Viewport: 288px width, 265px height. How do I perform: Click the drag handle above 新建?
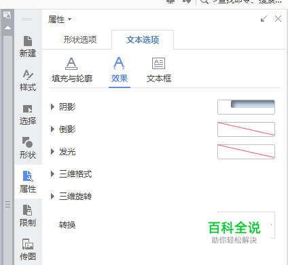tap(26, 20)
